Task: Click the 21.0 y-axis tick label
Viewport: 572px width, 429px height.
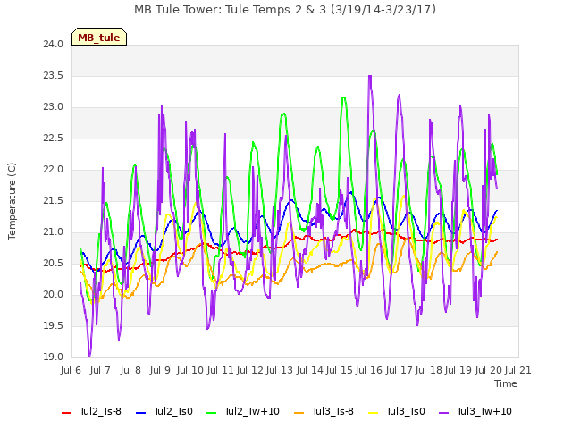Action: [54, 232]
